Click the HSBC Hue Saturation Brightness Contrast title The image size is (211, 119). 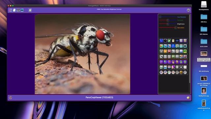click(109, 9)
